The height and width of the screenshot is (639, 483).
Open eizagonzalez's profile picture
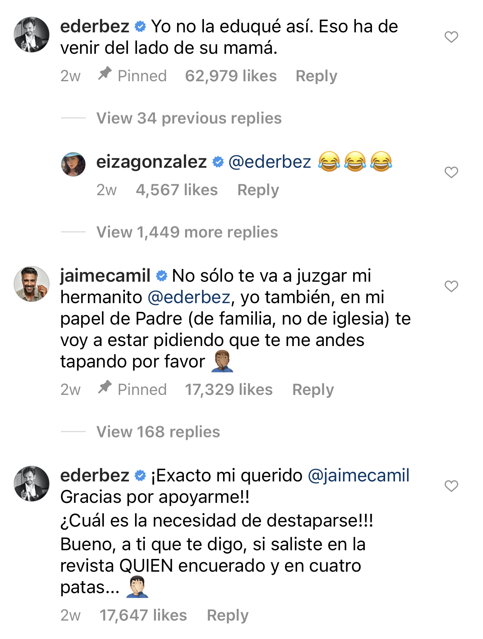coord(73,164)
